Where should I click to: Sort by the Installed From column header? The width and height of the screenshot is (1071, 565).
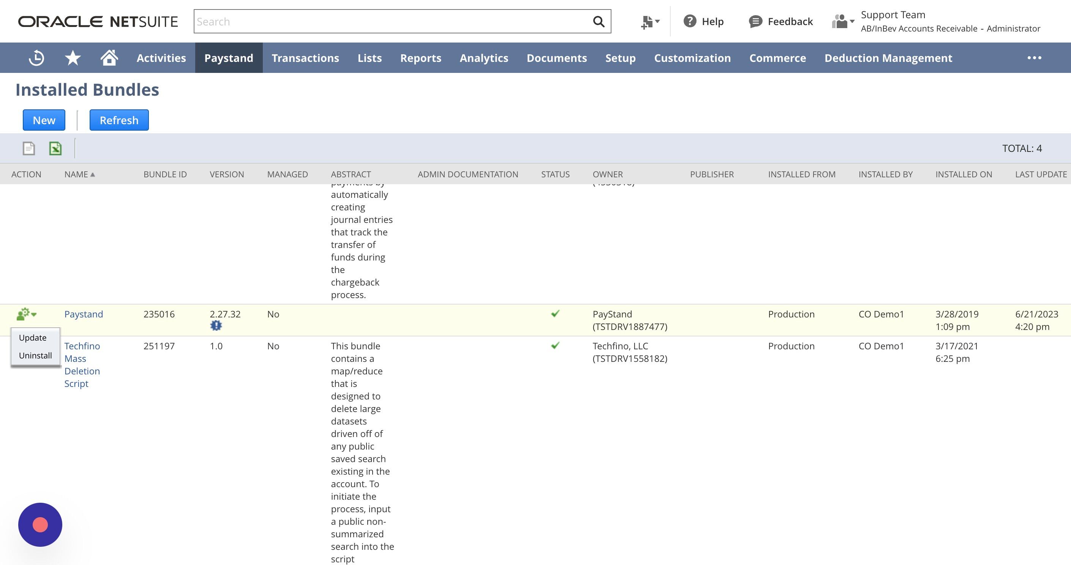(802, 174)
